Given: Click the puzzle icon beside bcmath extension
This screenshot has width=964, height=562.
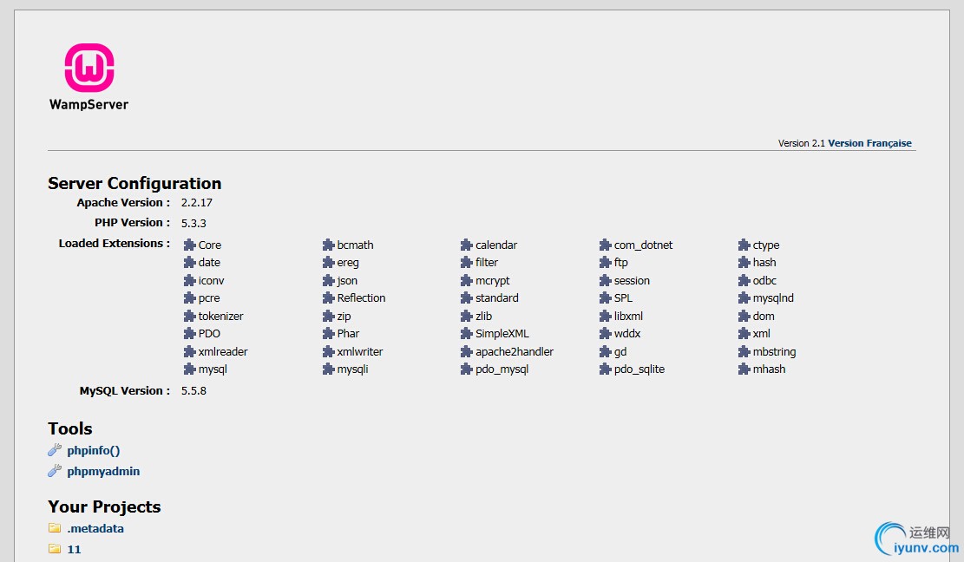Looking at the screenshot, I should coord(329,245).
